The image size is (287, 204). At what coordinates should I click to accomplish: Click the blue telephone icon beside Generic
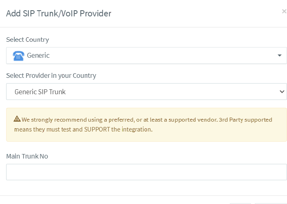18,56
